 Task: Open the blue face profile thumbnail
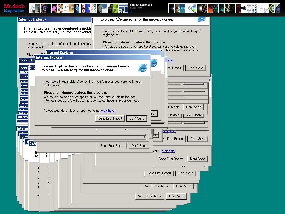point(277,8)
